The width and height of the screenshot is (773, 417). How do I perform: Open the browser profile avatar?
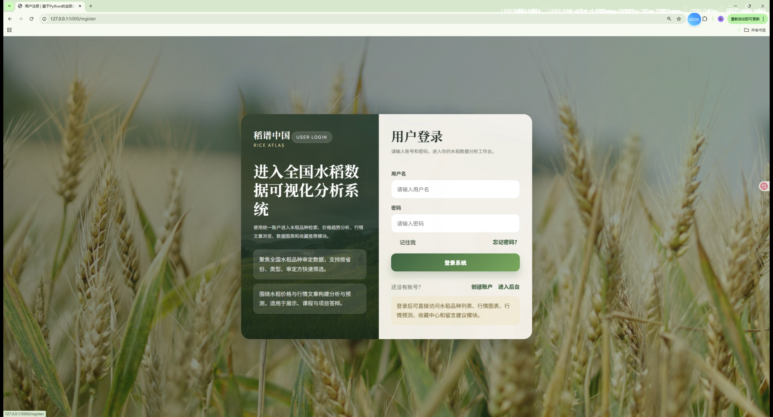click(721, 19)
